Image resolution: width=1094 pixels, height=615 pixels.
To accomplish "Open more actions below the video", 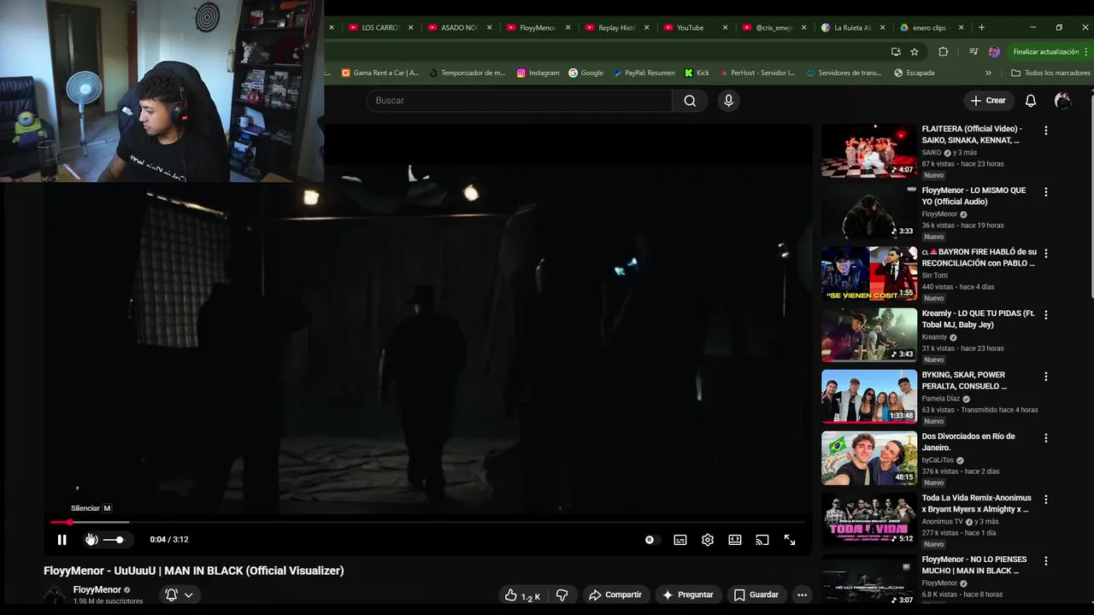I will point(802,595).
